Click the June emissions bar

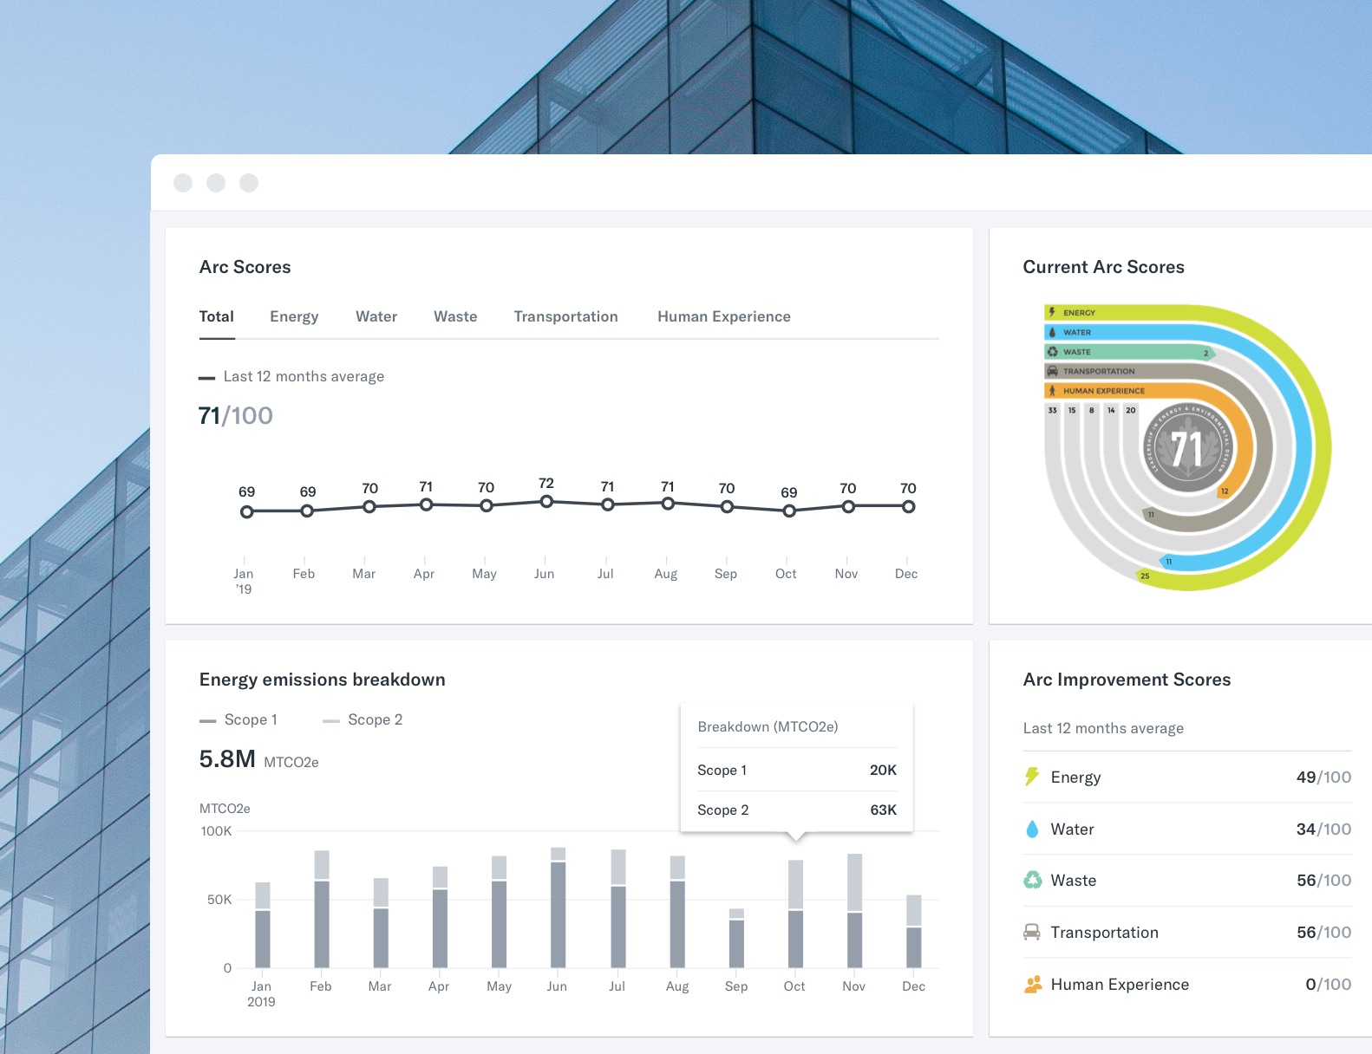click(559, 908)
